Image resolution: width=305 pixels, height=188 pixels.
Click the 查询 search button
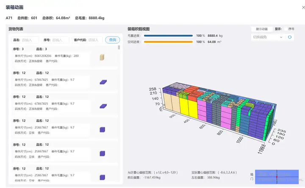(x=112, y=40)
